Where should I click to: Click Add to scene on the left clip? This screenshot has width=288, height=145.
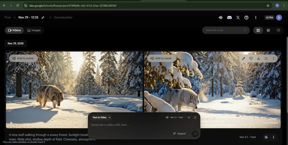click(x=23, y=58)
